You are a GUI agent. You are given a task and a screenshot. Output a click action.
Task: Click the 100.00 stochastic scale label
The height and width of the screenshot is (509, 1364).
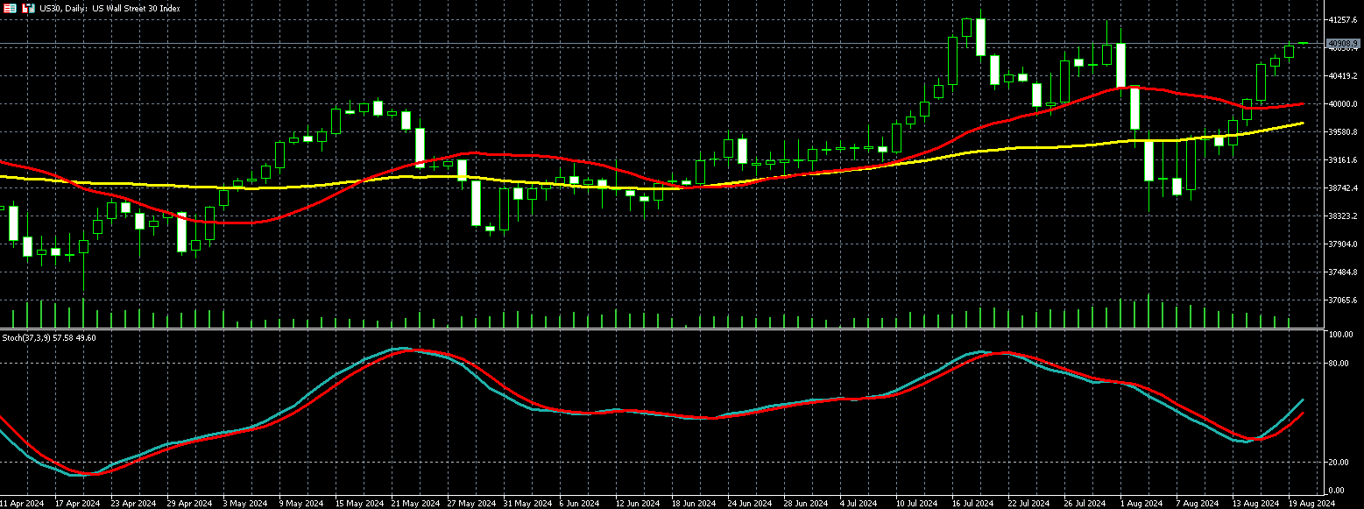1339,335
